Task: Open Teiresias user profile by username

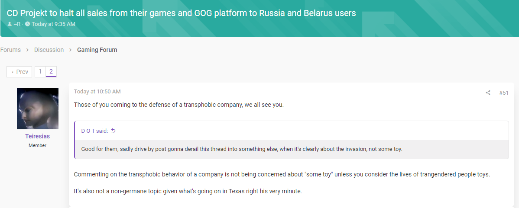Action: (x=37, y=136)
